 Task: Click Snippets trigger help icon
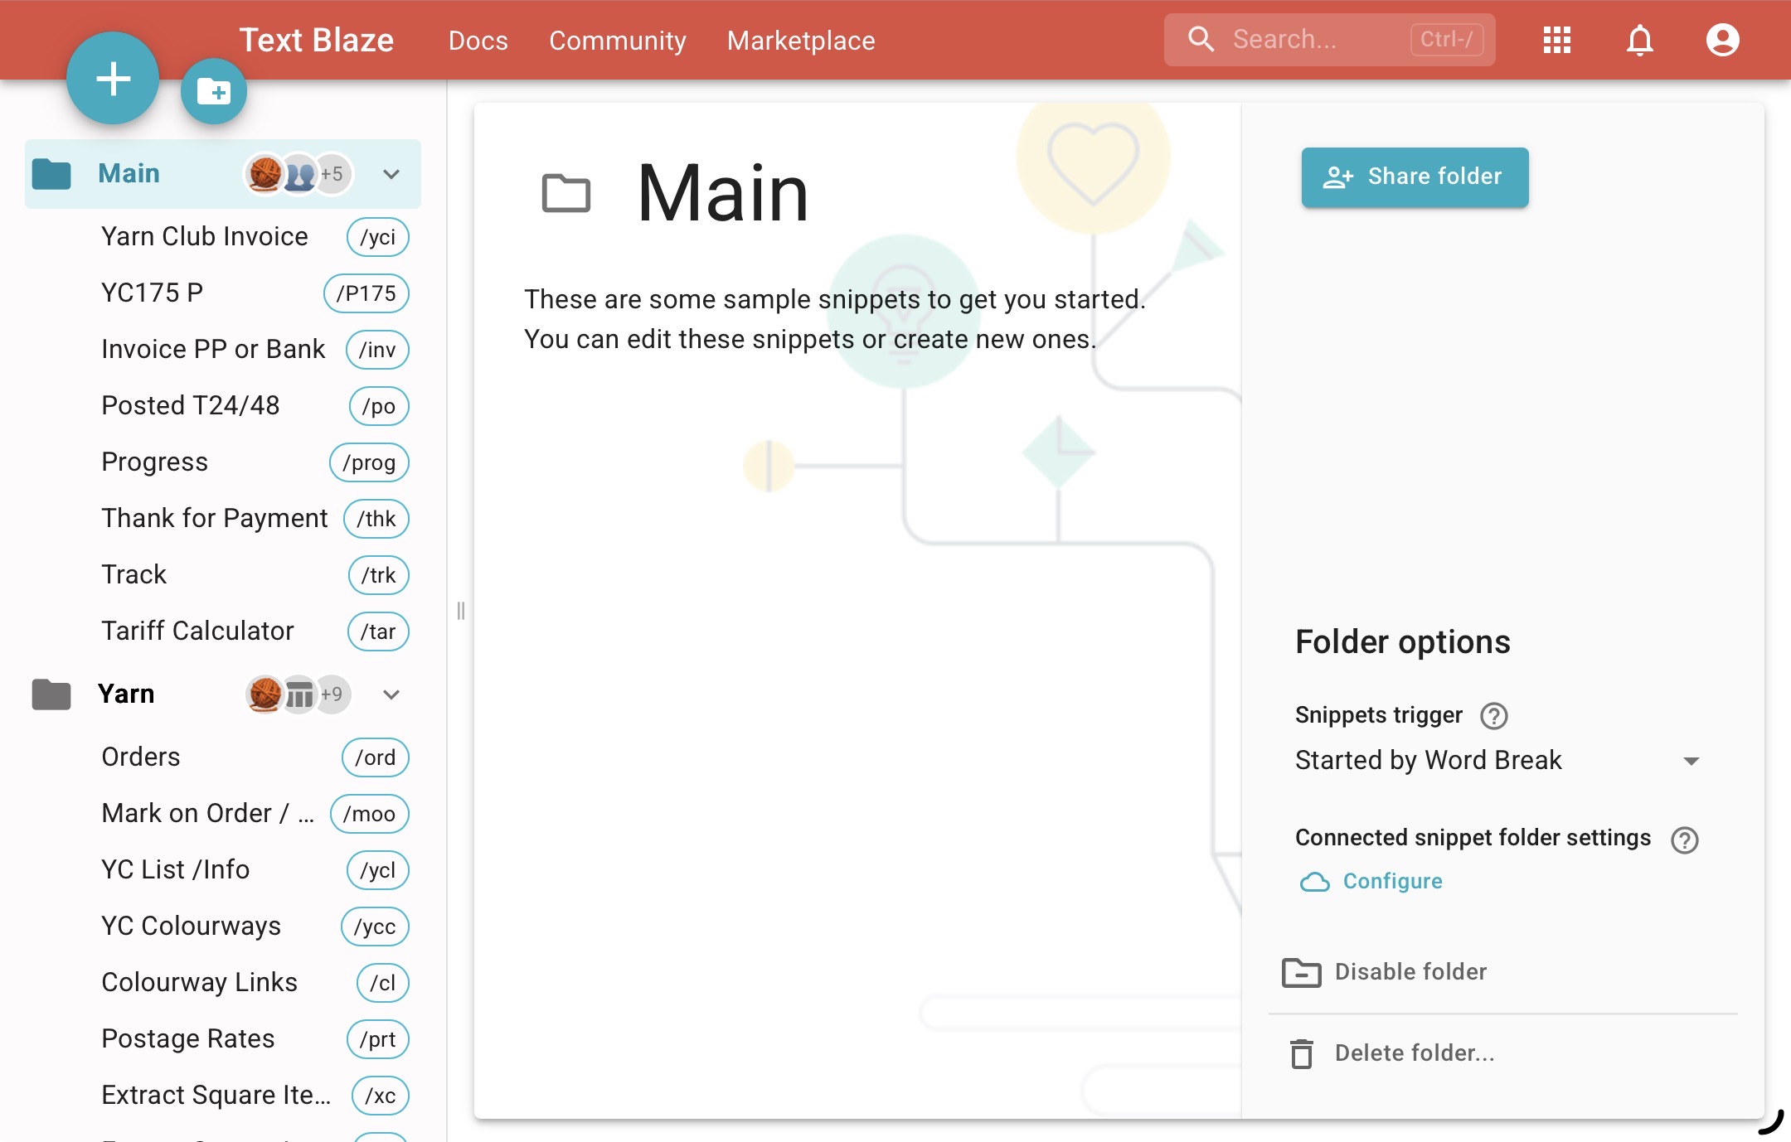[x=1494, y=715]
